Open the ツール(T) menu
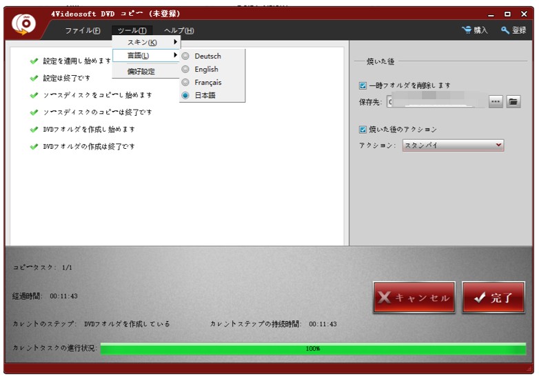This screenshot has width=539, height=379. pos(132,30)
